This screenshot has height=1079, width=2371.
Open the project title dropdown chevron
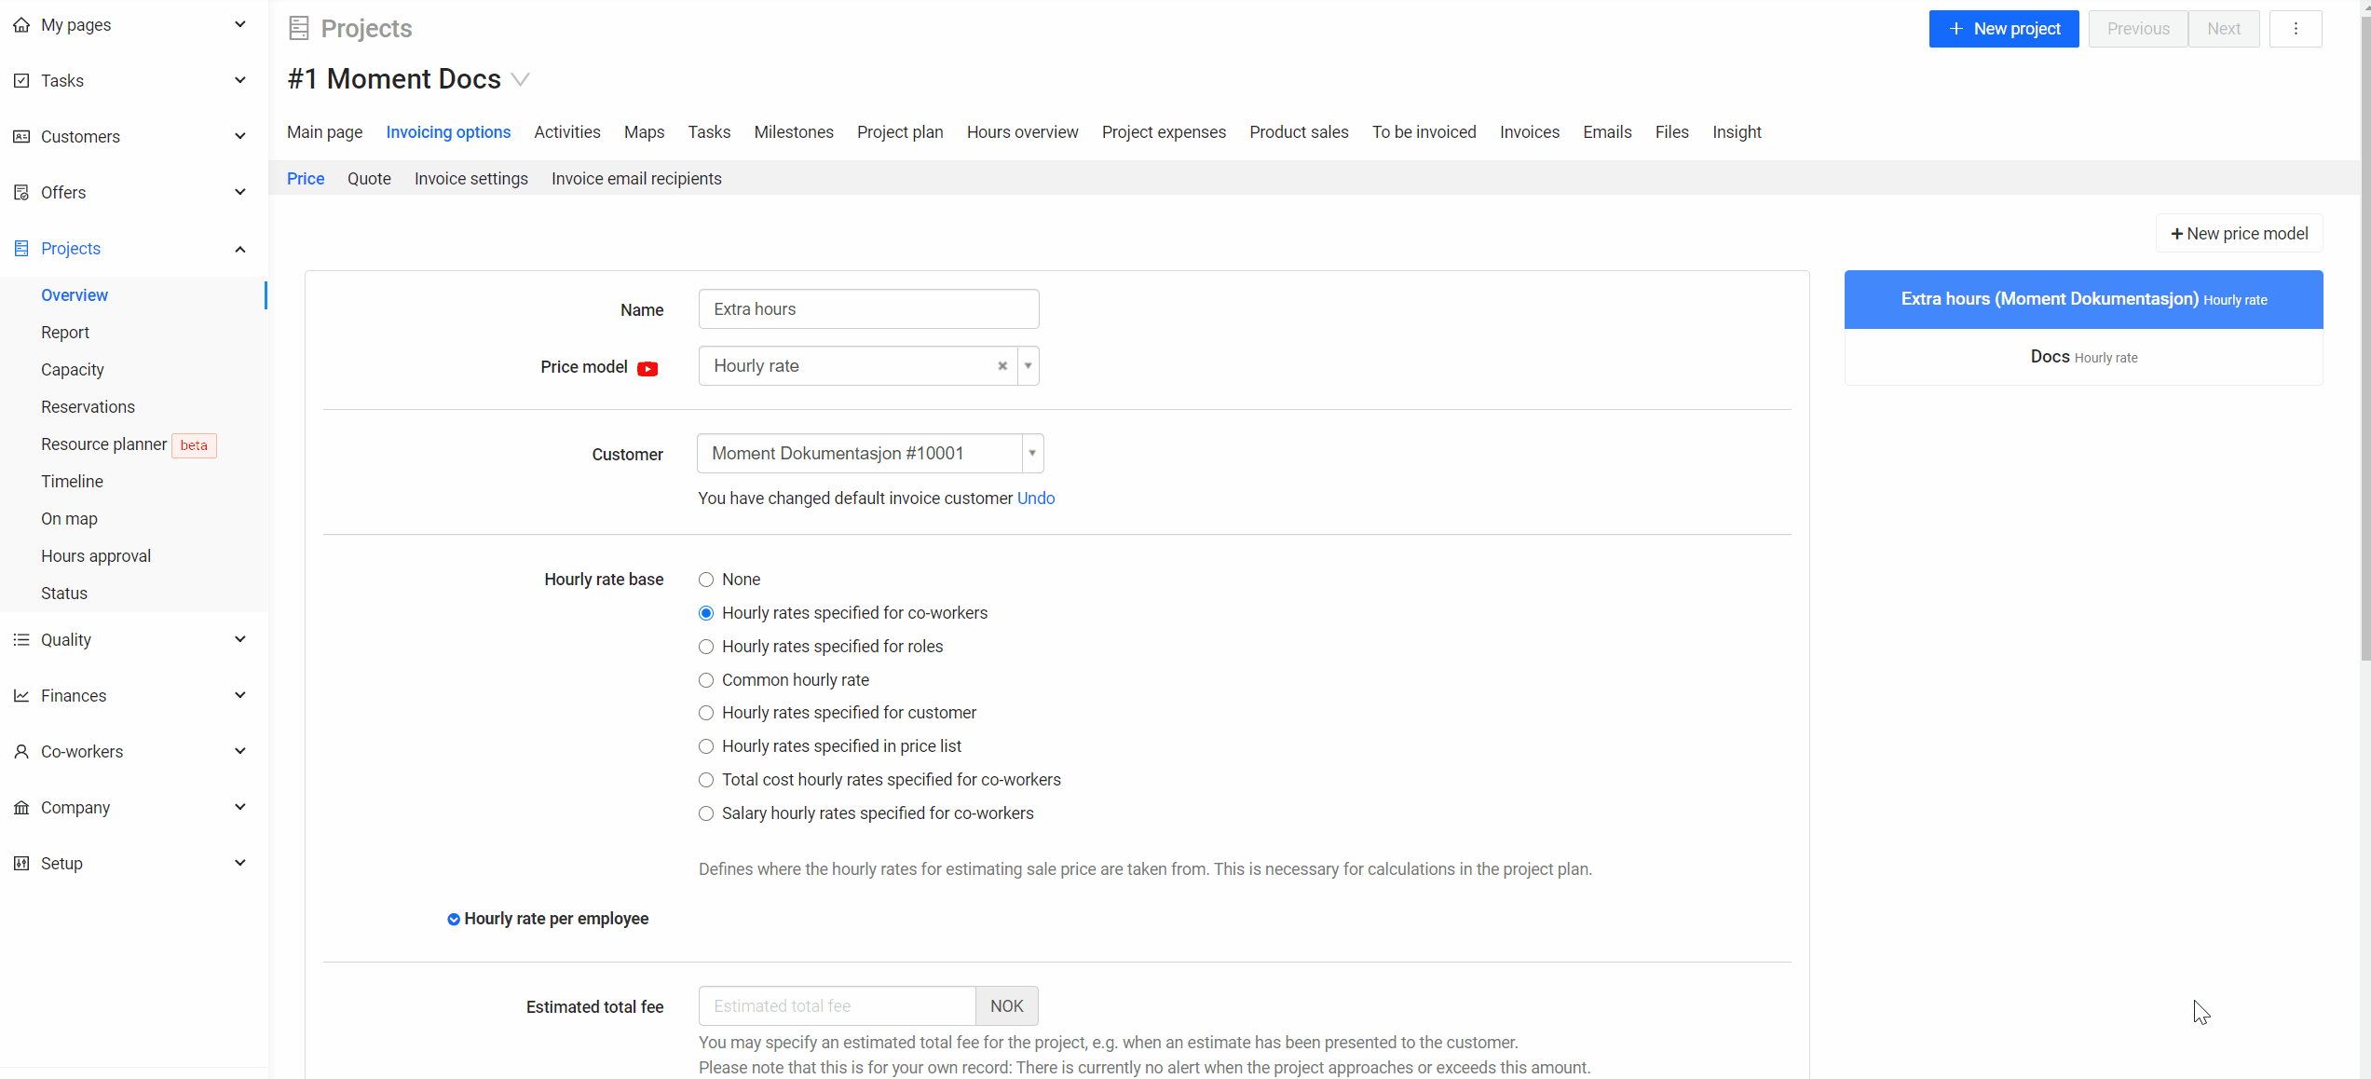coord(521,80)
